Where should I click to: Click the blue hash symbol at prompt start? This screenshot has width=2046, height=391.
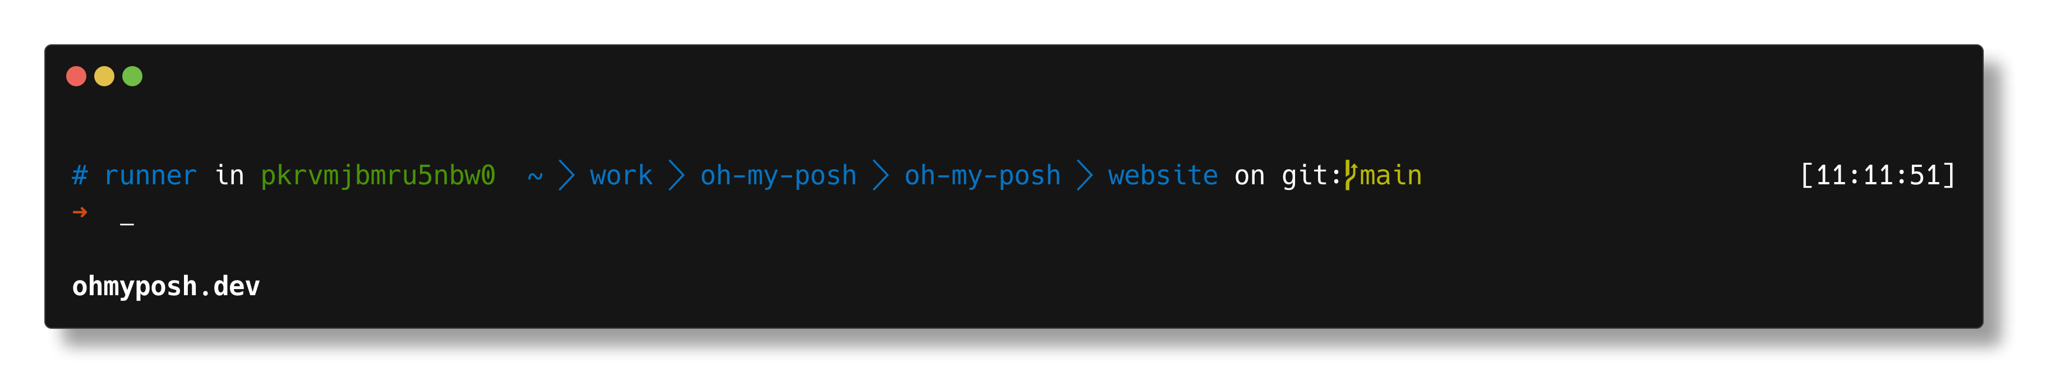[x=80, y=175]
